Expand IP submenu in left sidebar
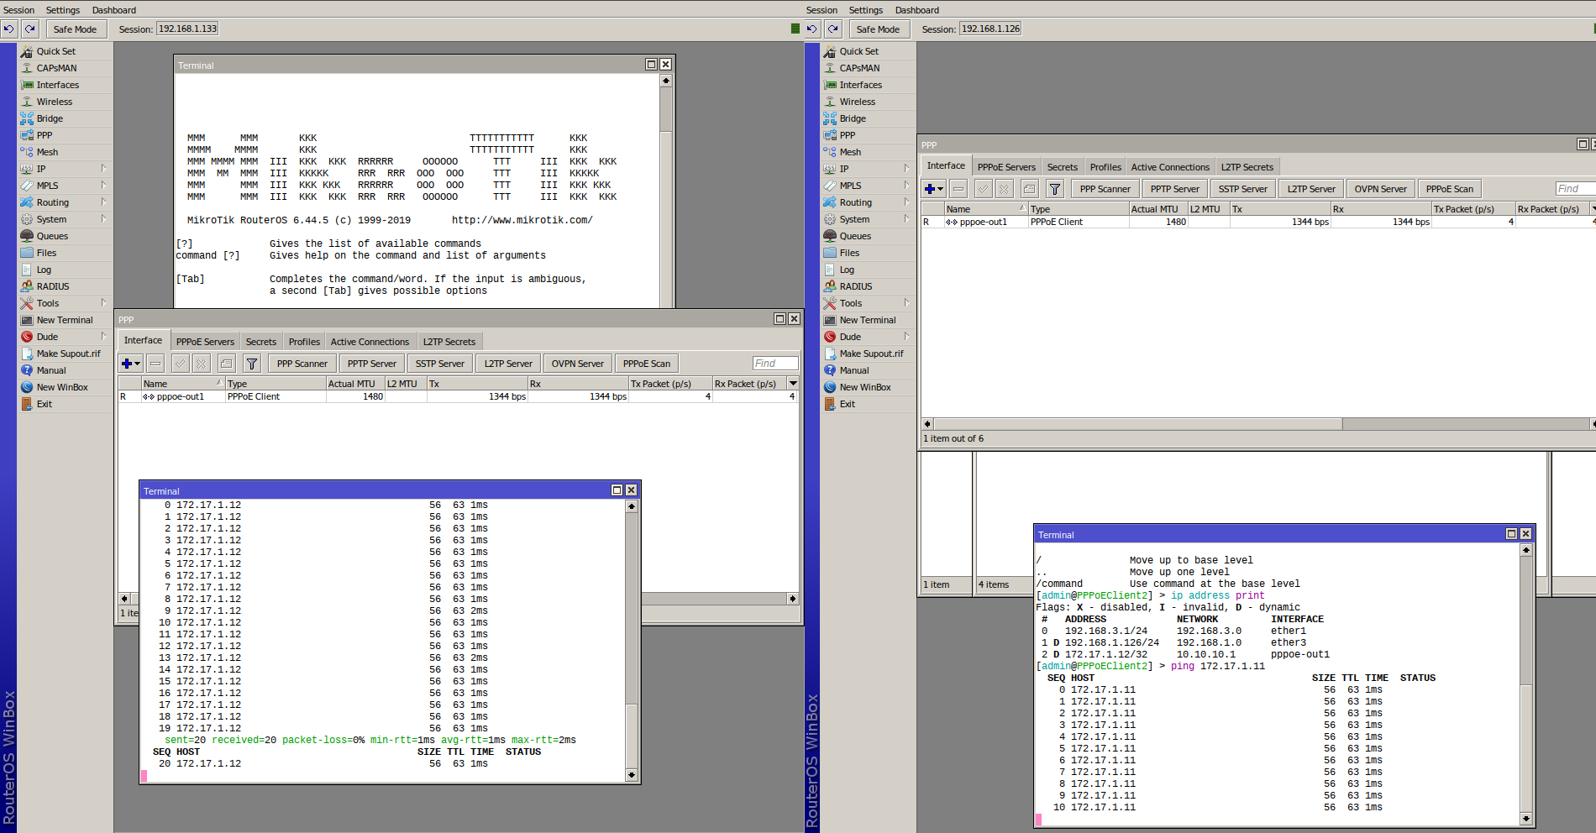The height and width of the screenshot is (833, 1596). [103, 169]
